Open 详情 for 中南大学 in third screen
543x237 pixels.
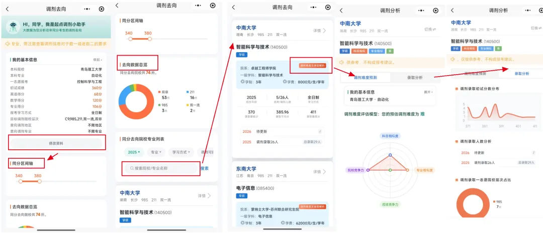319,31
